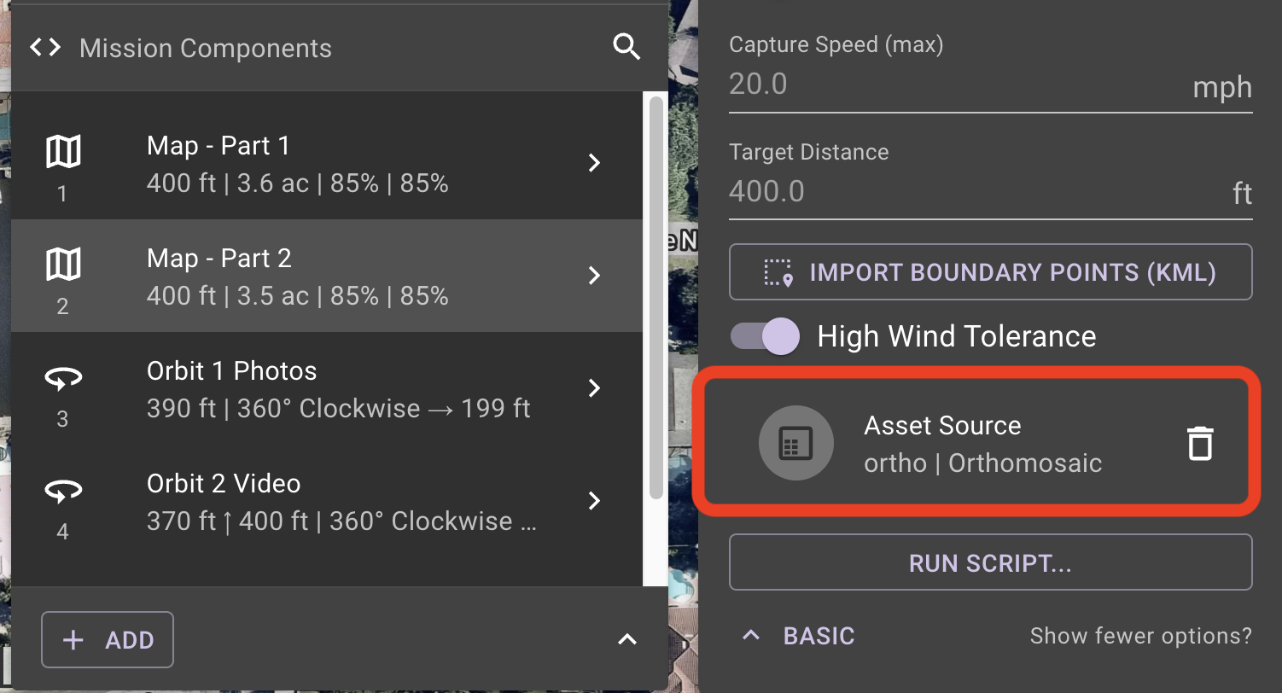Click the code brackets icon beside Mission Components
Screen dimensions: 1282x693
(x=45, y=48)
